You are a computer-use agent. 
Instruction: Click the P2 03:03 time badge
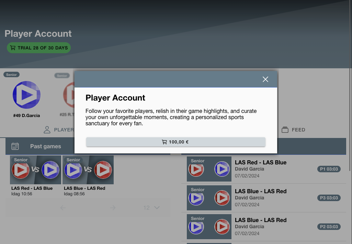[329, 226]
